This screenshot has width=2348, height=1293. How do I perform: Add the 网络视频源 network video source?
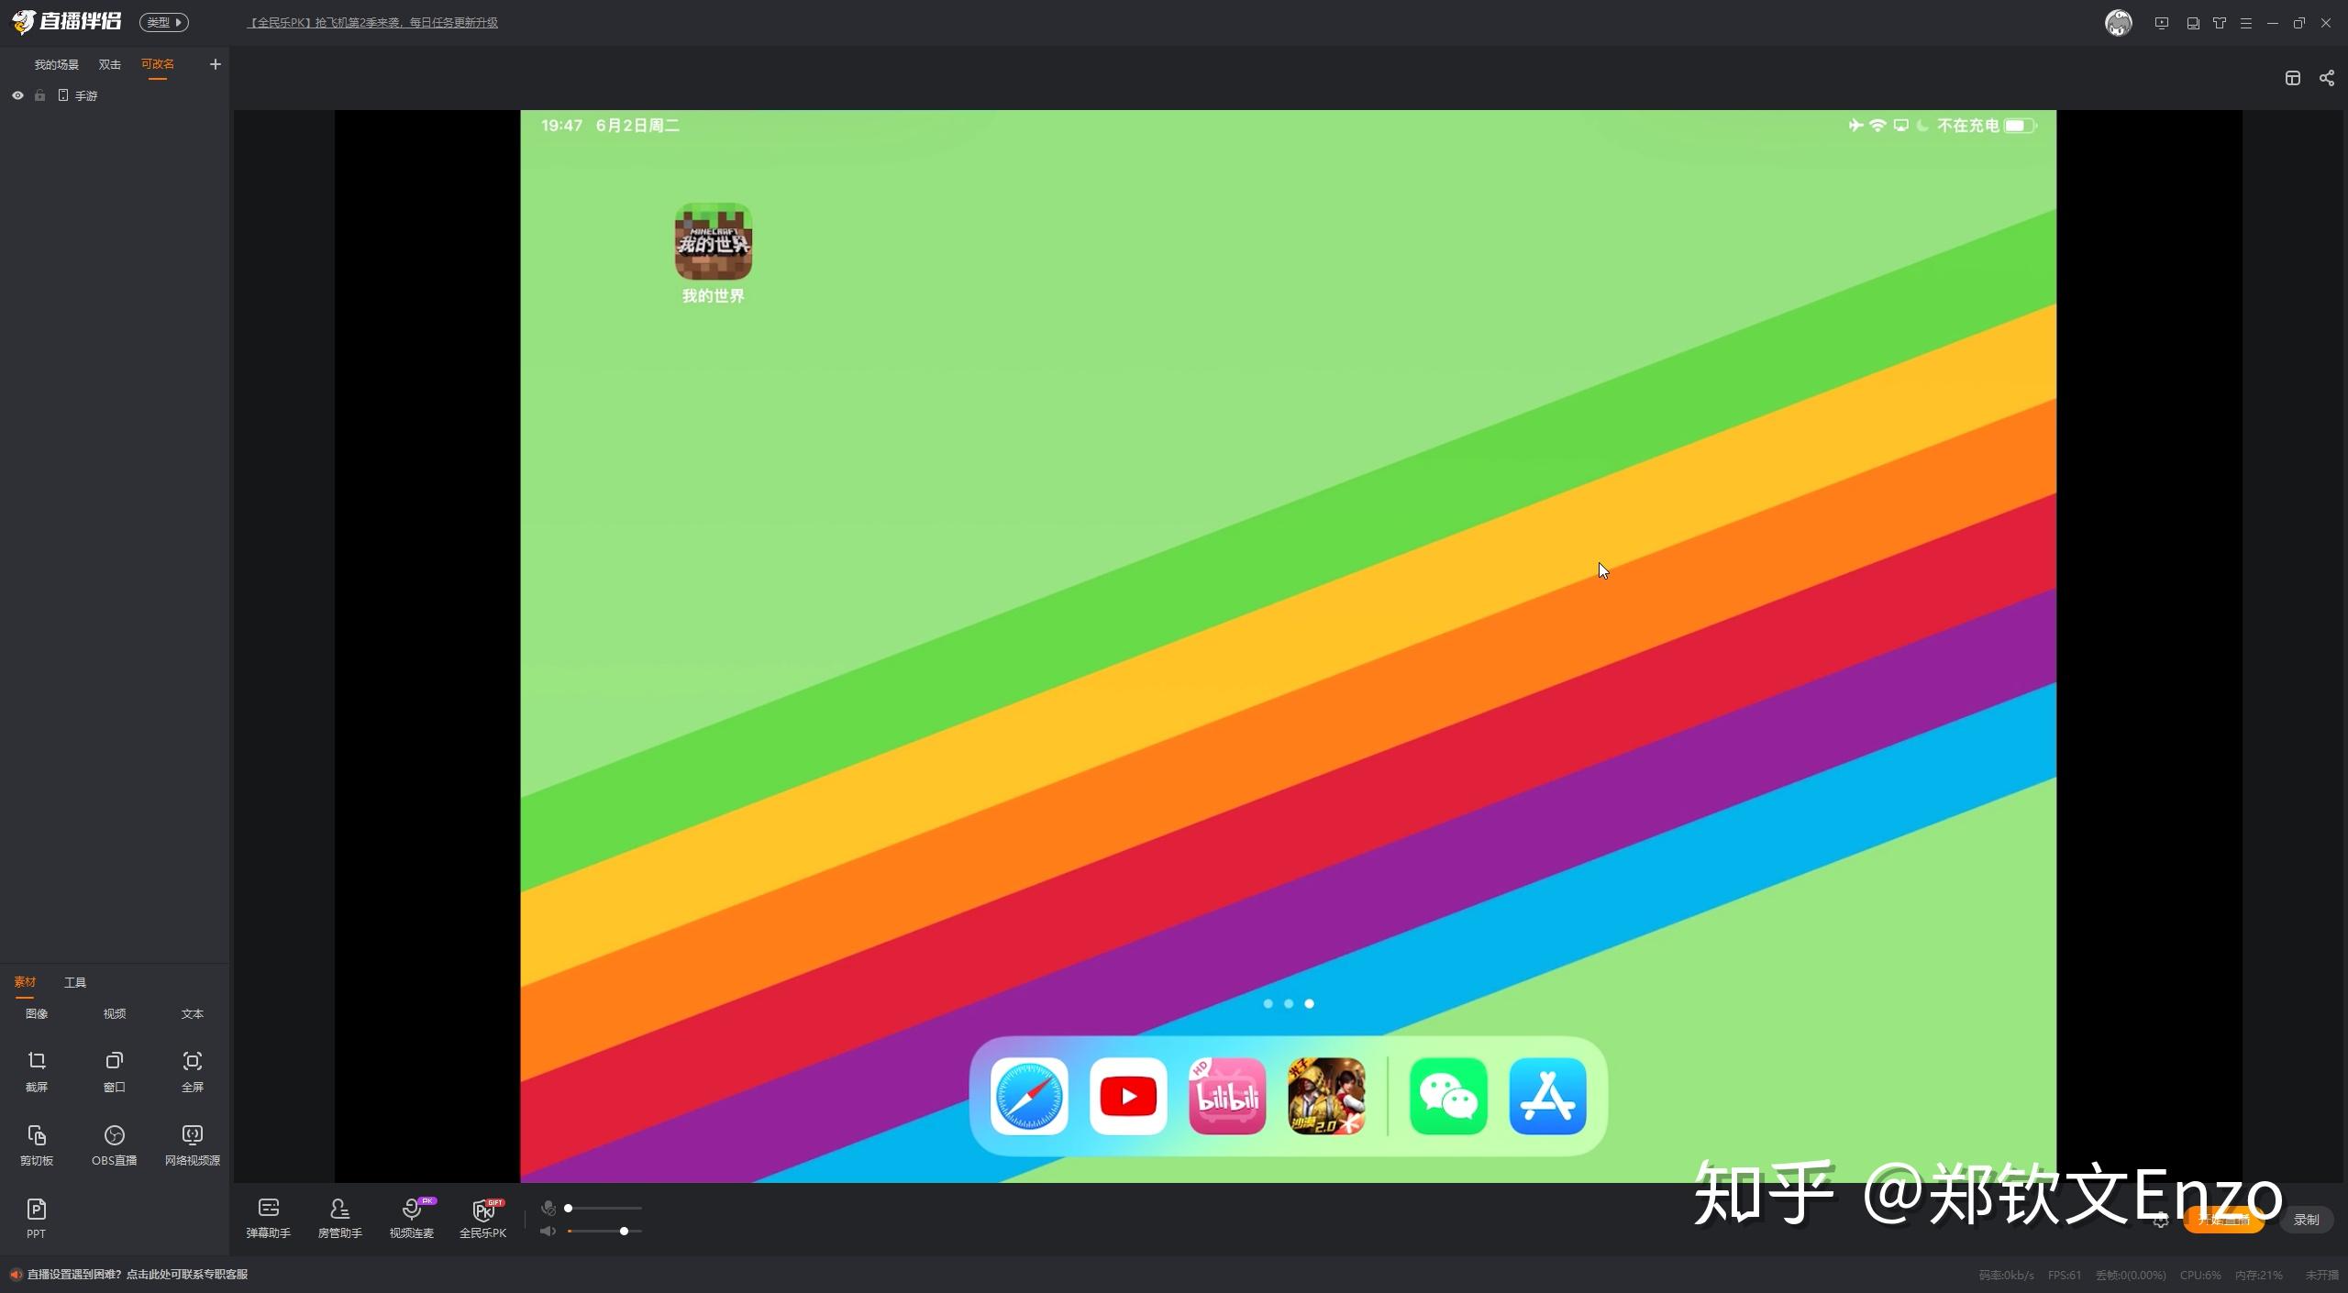click(193, 1144)
